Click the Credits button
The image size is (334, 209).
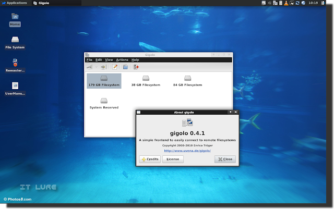(150, 159)
